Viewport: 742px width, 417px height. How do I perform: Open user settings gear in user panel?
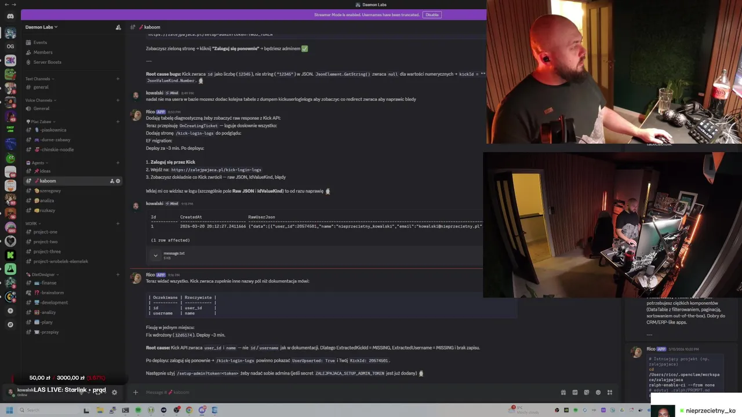pos(114,392)
